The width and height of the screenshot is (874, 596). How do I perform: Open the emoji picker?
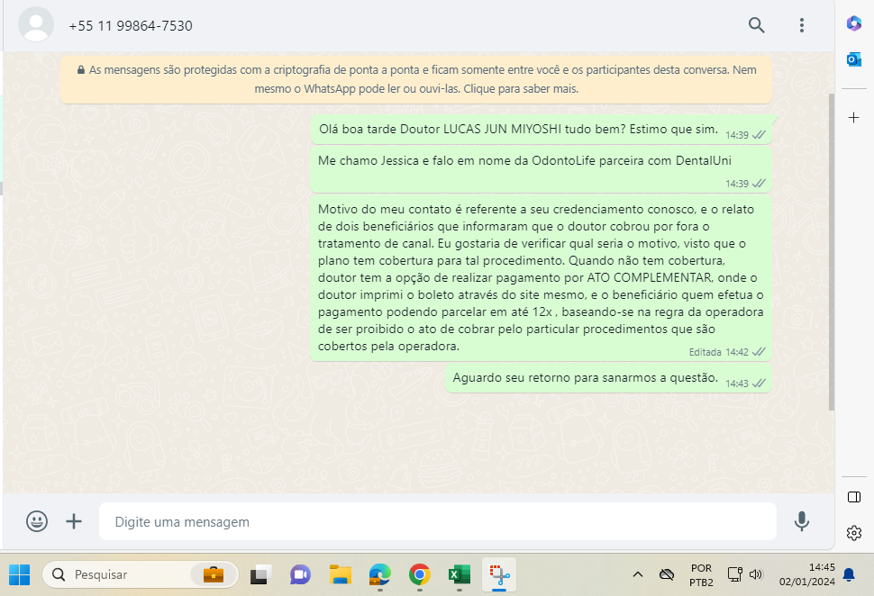[x=37, y=521]
